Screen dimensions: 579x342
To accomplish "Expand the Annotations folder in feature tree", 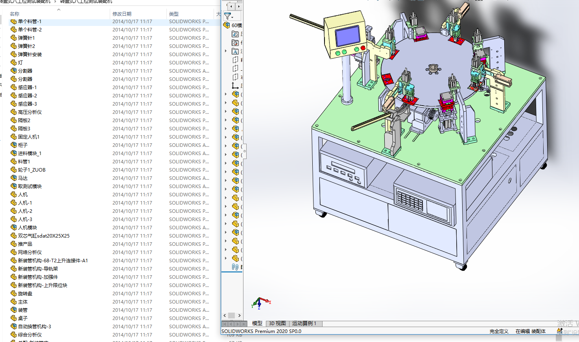I will (x=226, y=51).
